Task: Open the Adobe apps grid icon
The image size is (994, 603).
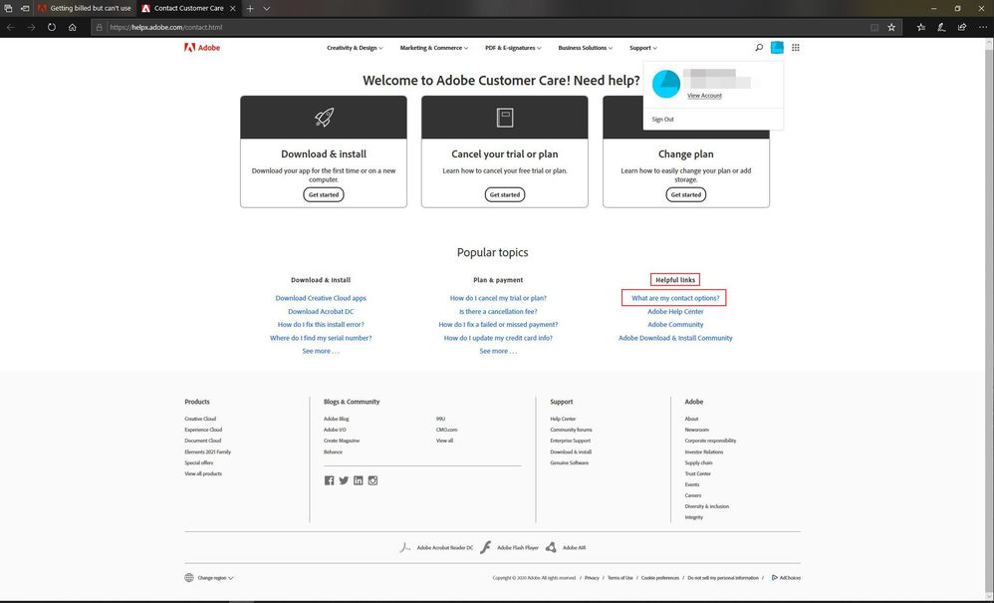Action: tap(796, 48)
